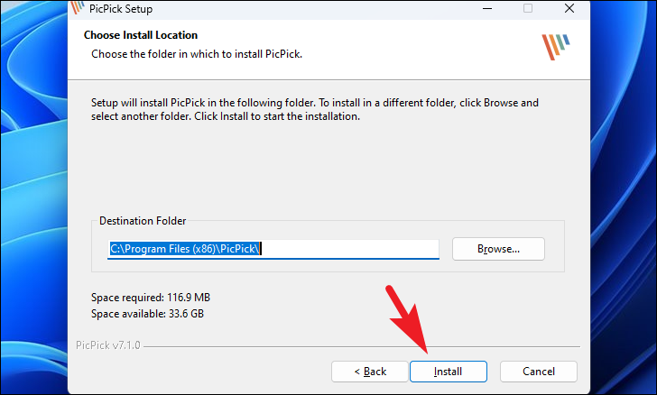The height and width of the screenshot is (395, 657).
Task: Click Browse to choose another folder
Action: coord(498,249)
